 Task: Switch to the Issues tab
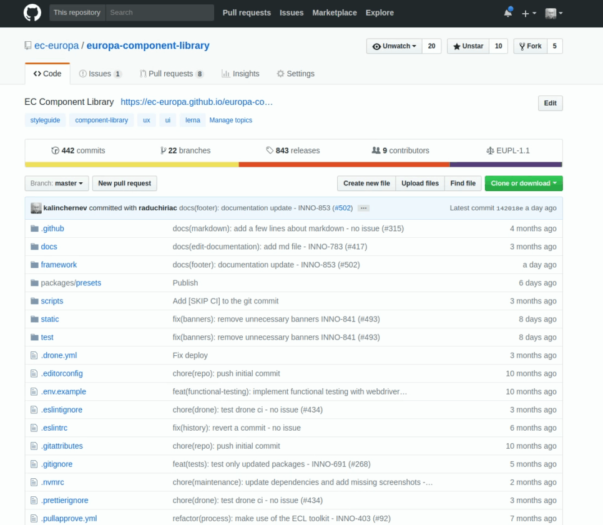point(100,74)
